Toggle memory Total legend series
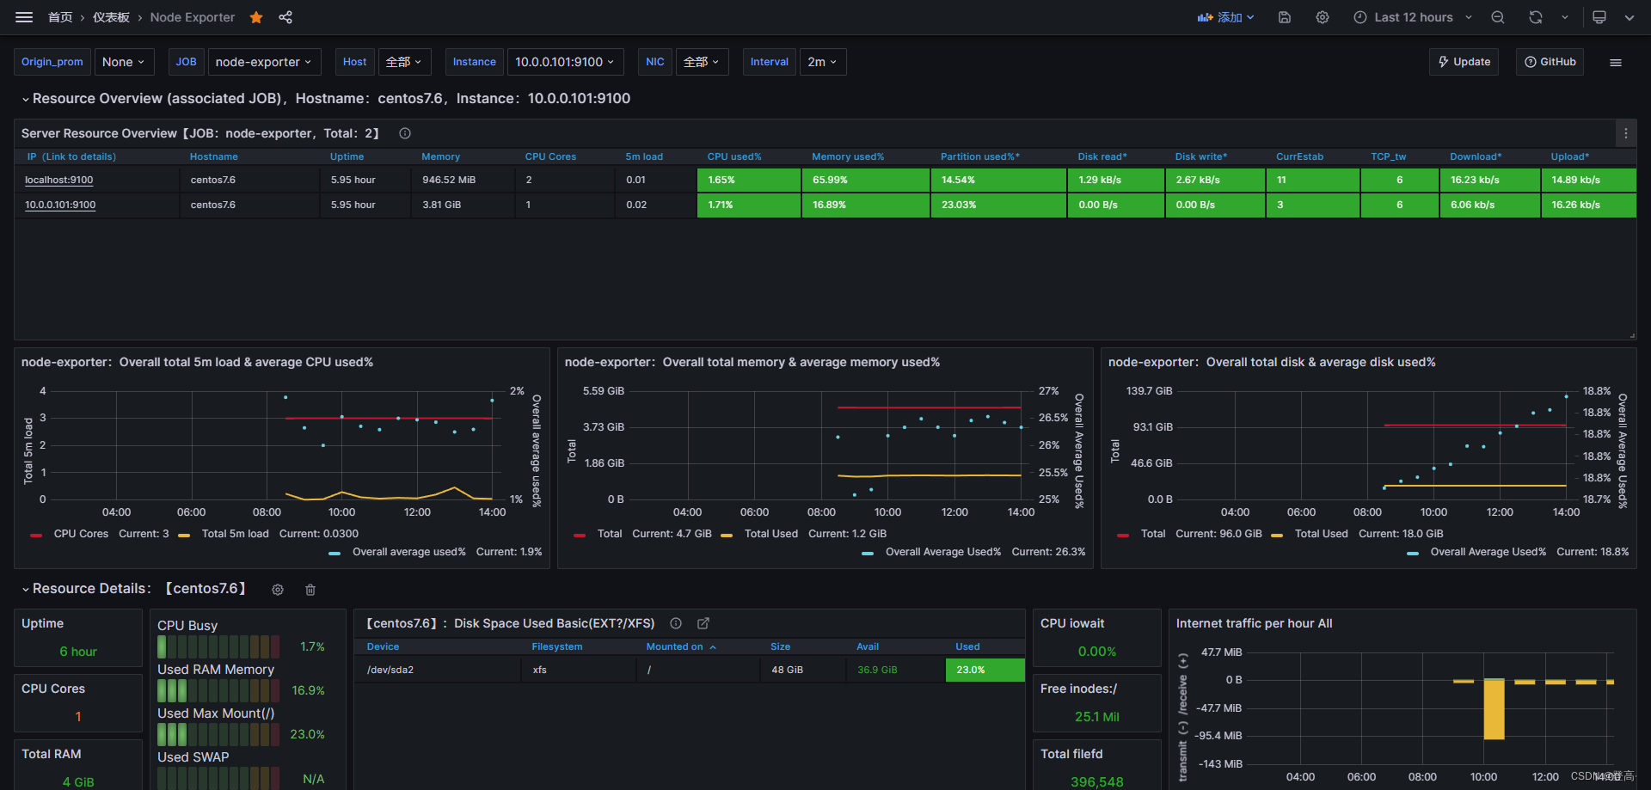The width and height of the screenshot is (1651, 790). 610,534
